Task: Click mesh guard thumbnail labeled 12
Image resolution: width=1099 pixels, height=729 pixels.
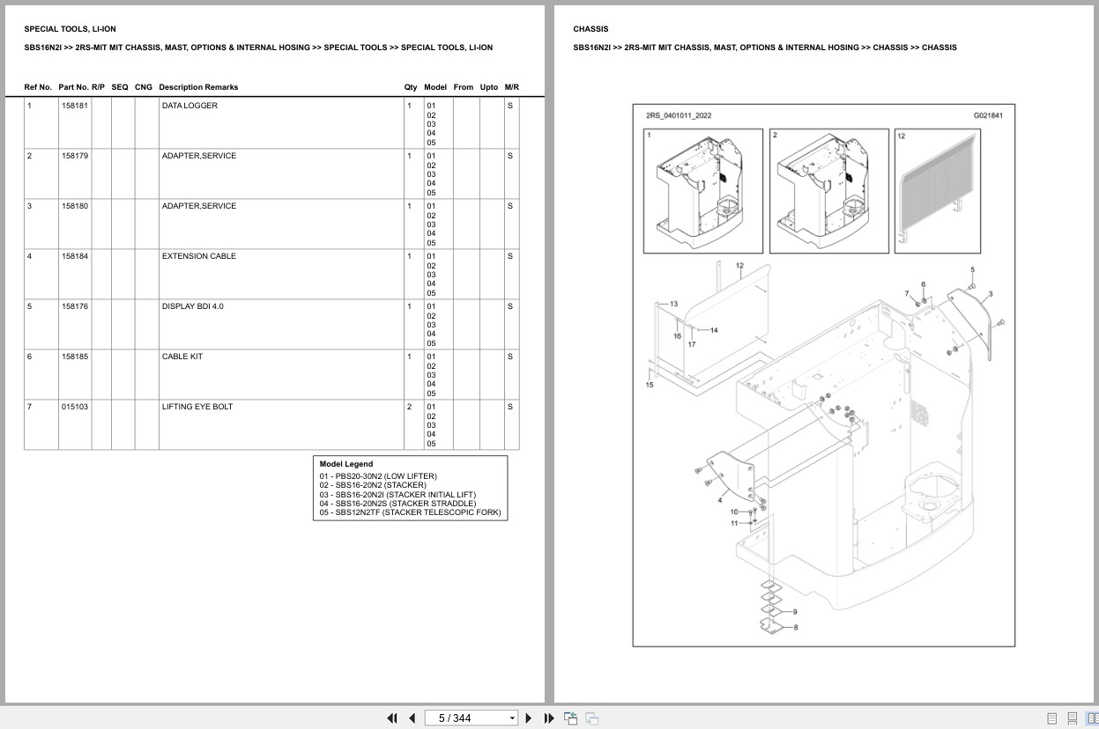Action: point(938,191)
